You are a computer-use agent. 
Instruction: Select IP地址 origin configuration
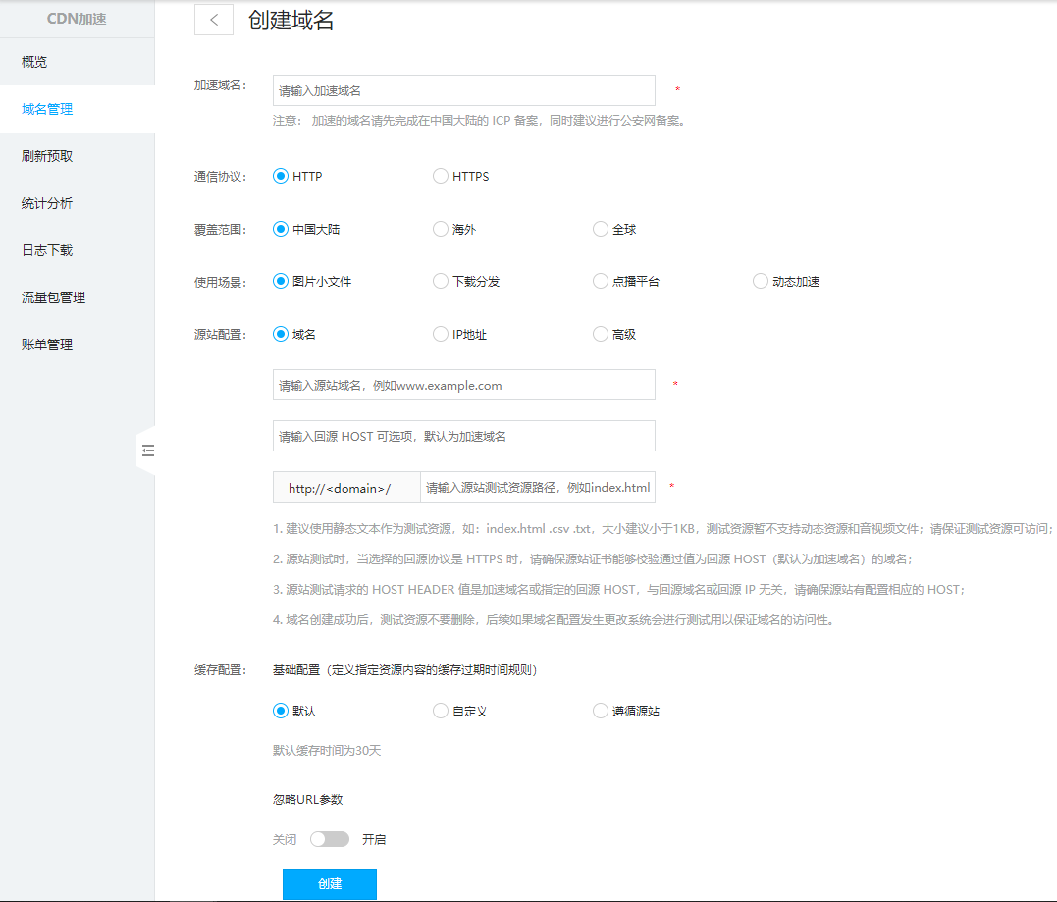tap(441, 334)
